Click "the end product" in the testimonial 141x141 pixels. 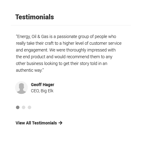click(31, 57)
